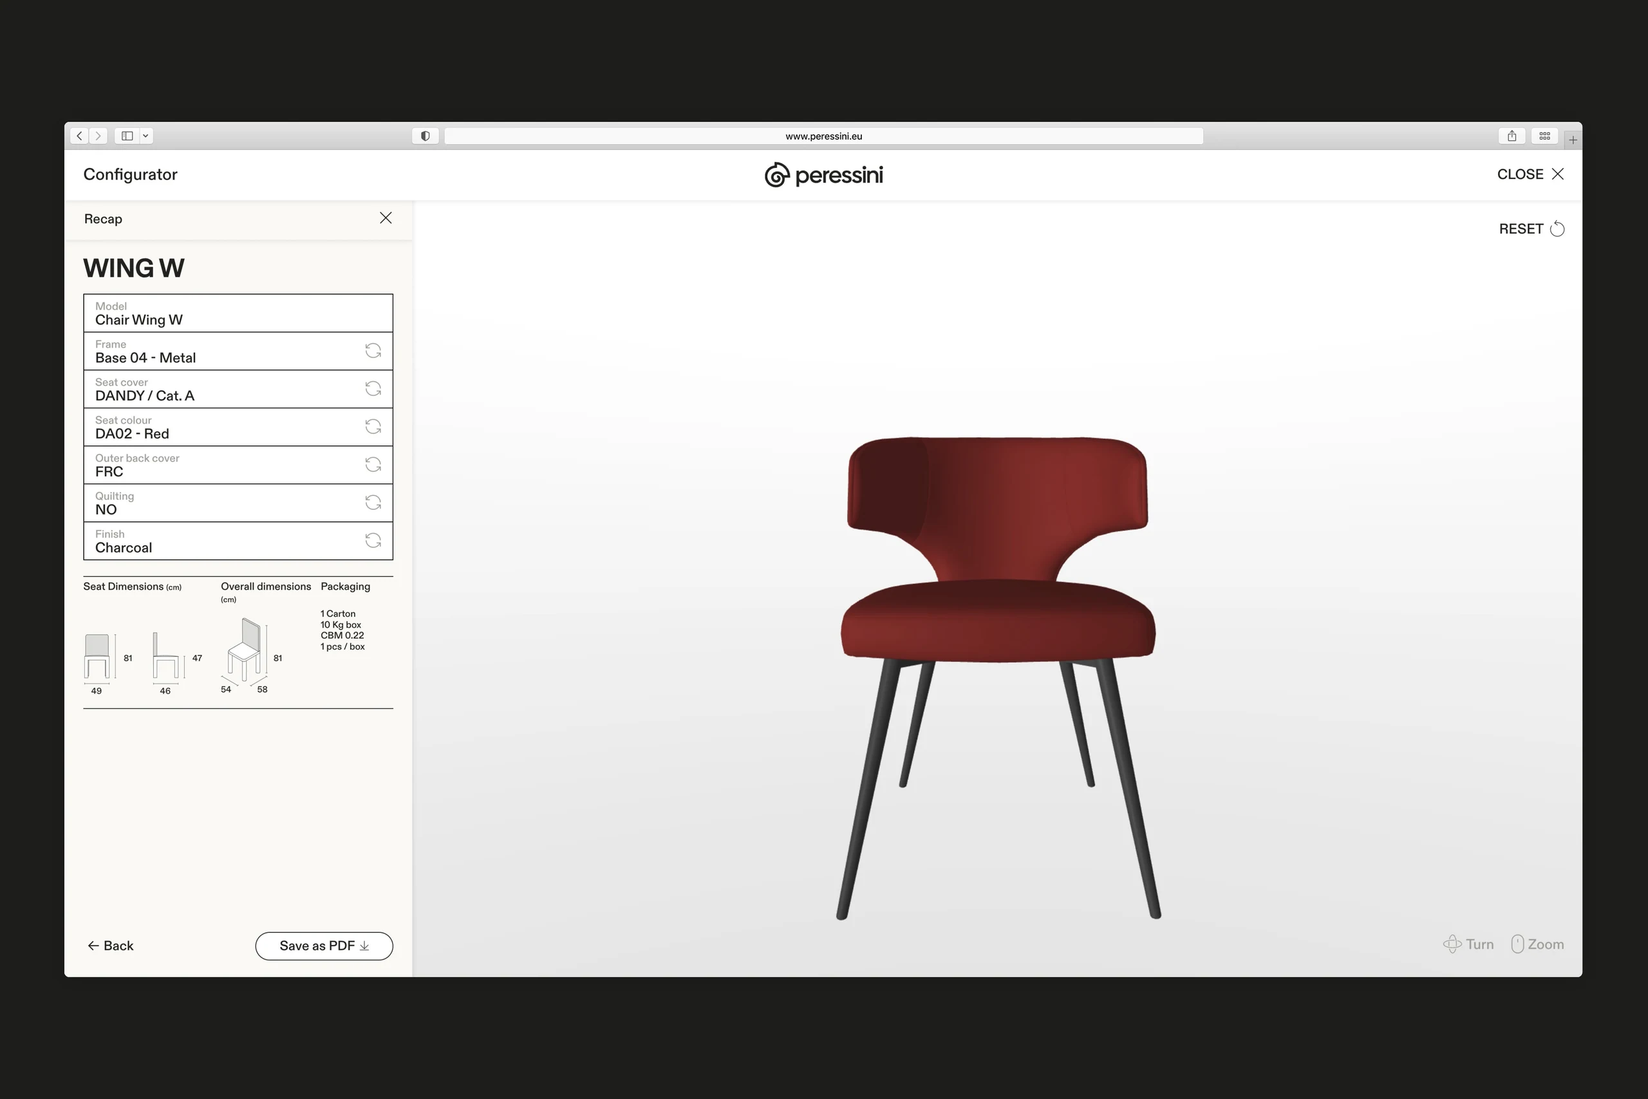
Task: Click the browser share icon
Action: click(1512, 136)
